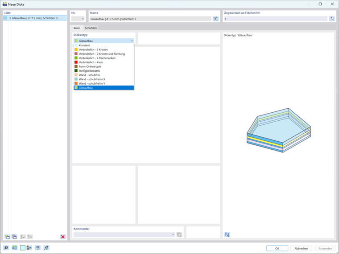Choose Veränderlich - 4 Flächenecken option
This screenshot has height=254, width=339.
pos(104,58)
